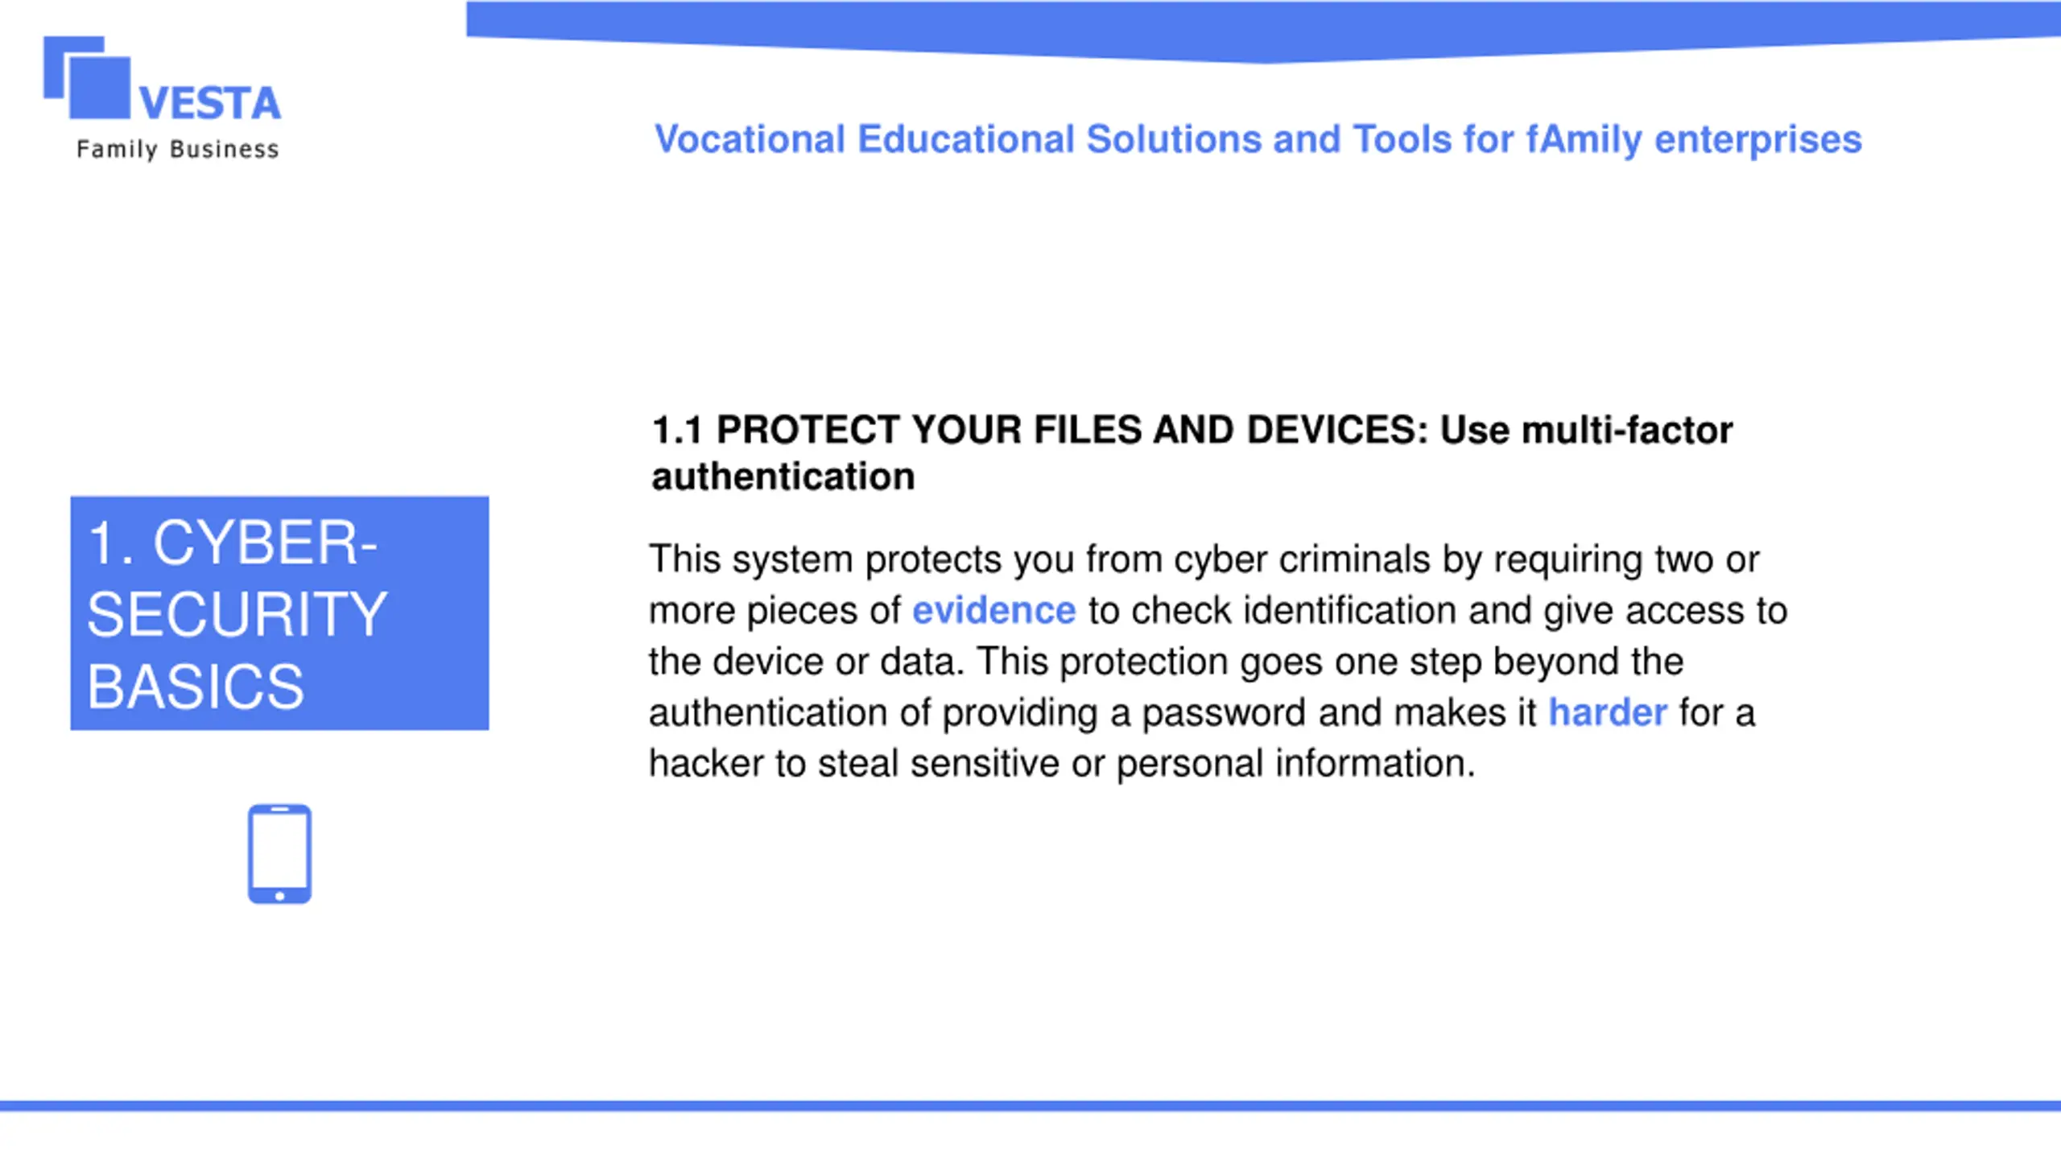Open the highlighted 'evidence' link
Image resolution: width=2061 pixels, height=1159 pixels.
[993, 610]
